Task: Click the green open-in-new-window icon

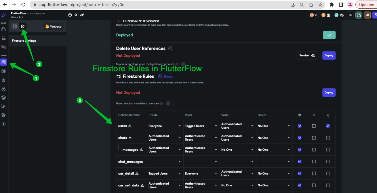Action: click(359, 15)
